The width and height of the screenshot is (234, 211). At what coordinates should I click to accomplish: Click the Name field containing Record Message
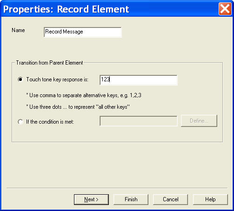[x=83, y=32]
